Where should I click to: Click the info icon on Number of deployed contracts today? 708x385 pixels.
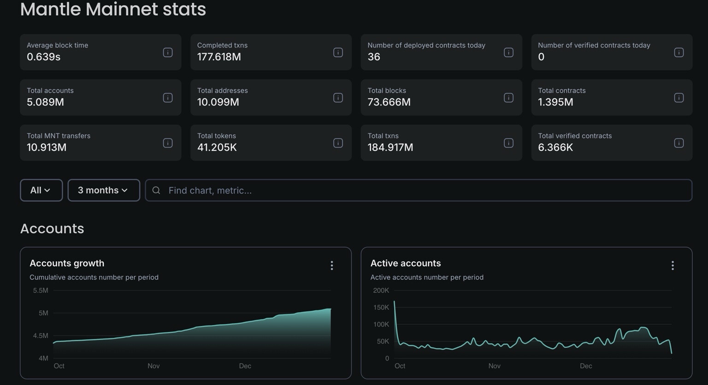(508, 52)
